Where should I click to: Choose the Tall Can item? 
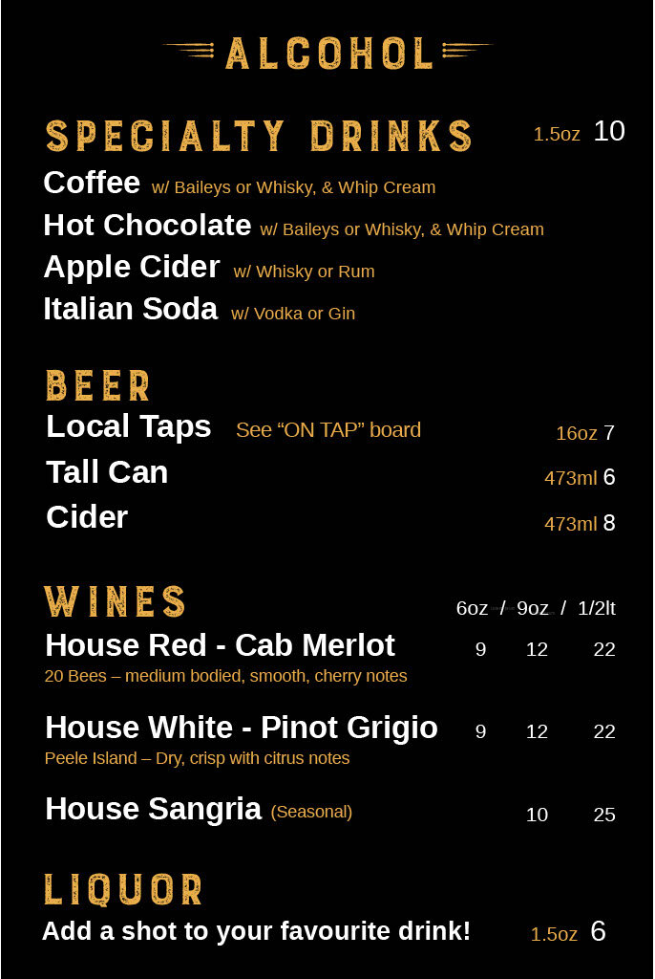pyautogui.click(x=107, y=472)
